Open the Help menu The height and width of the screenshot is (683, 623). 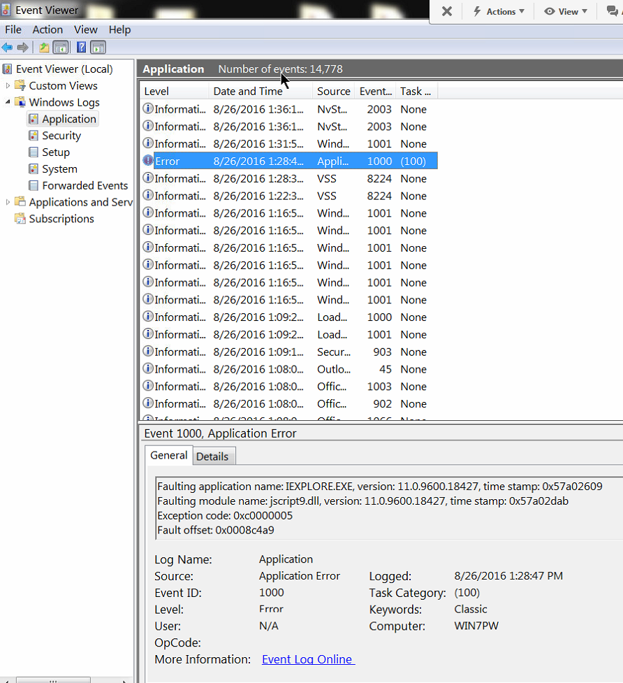(119, 29)
